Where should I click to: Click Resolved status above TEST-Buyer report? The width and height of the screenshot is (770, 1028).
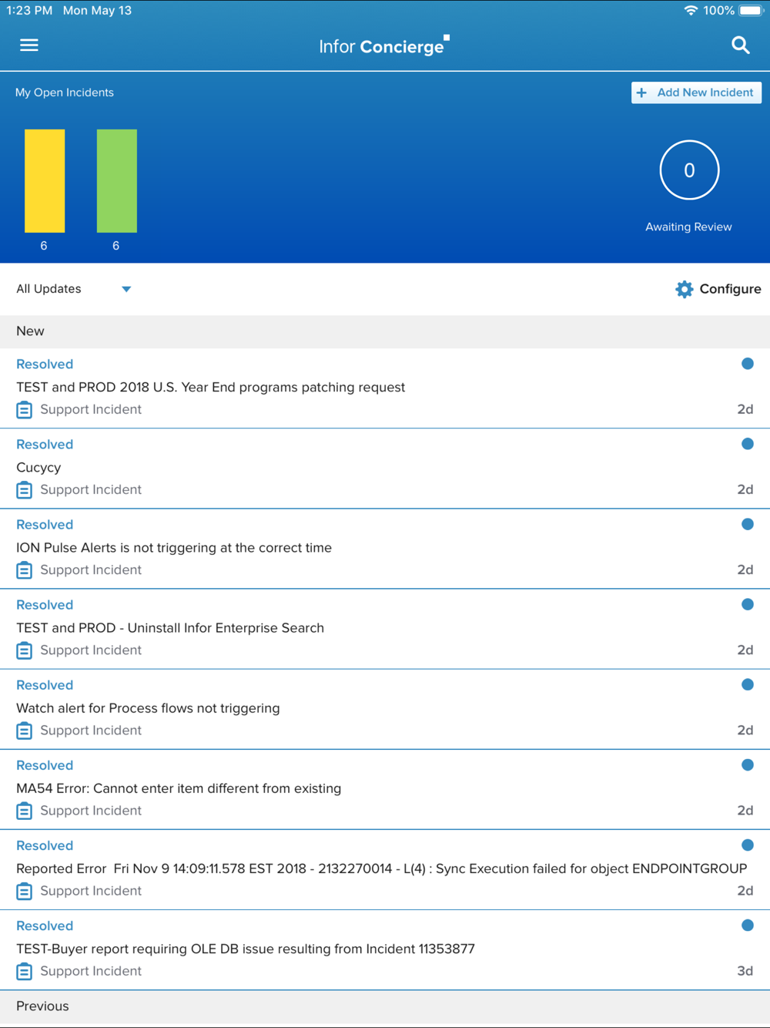pyautogui.click(x=45, y=926)
